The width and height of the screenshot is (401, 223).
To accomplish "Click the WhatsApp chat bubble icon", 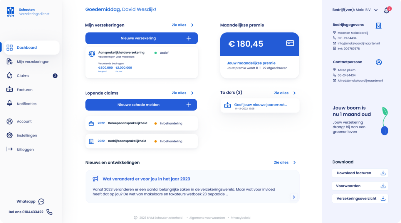I will (41, 201).
